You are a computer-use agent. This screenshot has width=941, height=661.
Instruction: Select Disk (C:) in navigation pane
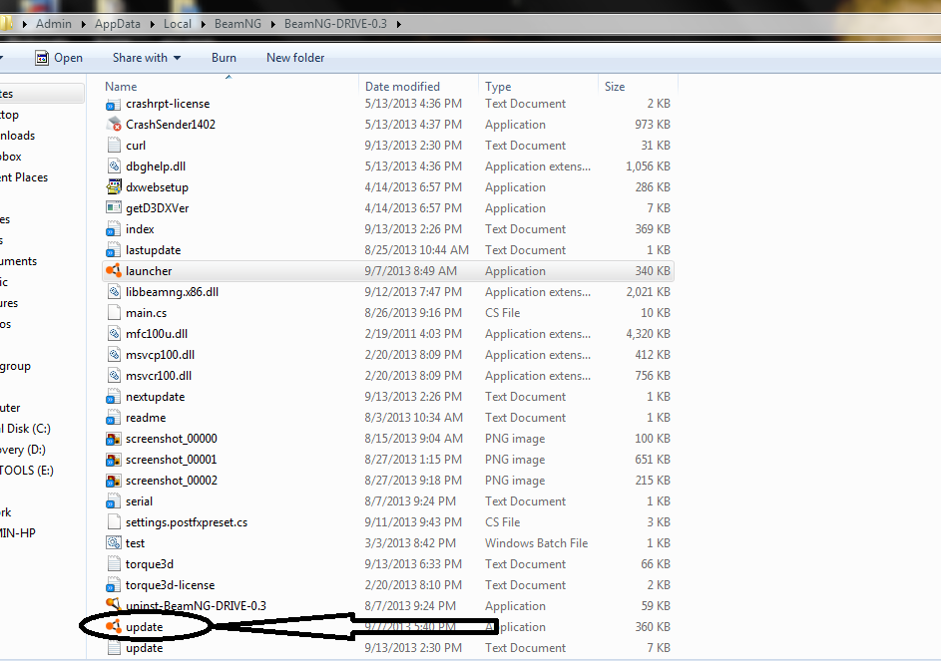pyautogui.click(x=26, y=429)
